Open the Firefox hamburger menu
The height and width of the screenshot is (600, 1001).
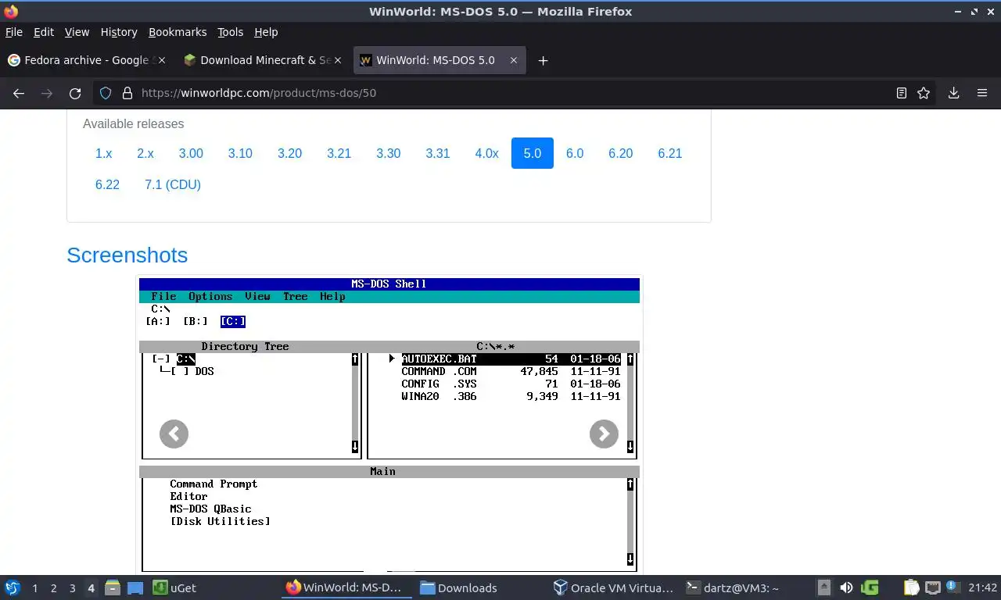click(982, 93)
